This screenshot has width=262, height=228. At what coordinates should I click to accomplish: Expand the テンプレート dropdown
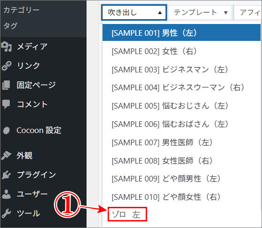click(x=200, y=13)
